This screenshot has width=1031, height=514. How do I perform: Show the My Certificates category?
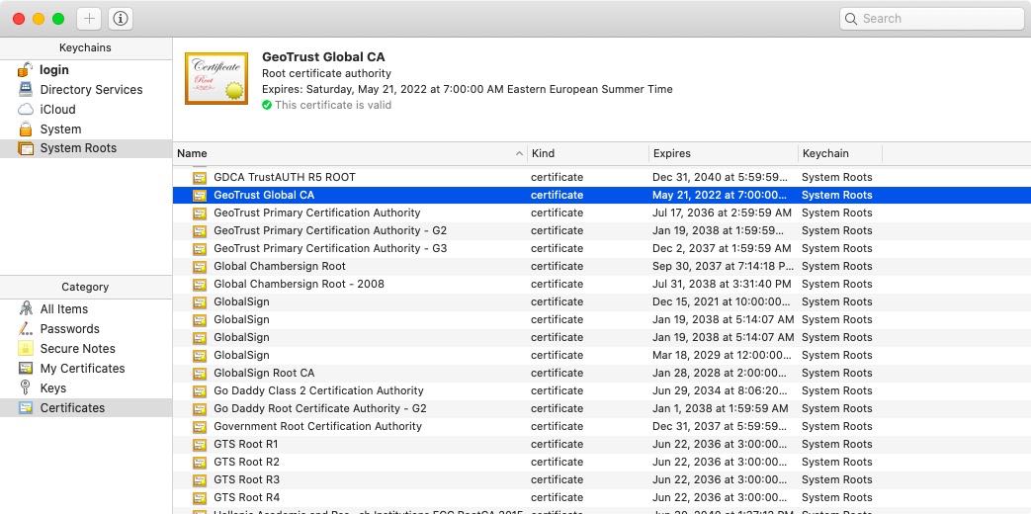tap(86, 368)
